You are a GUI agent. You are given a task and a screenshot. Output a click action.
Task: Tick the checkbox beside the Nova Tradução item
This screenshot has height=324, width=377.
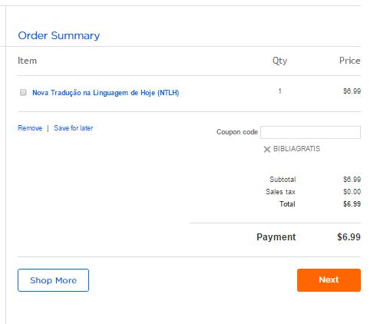[x=23, y=92]
